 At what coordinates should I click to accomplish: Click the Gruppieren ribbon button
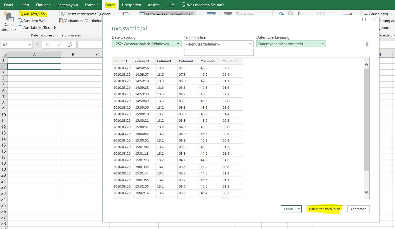pyautogui.click(x=378, y=14)
